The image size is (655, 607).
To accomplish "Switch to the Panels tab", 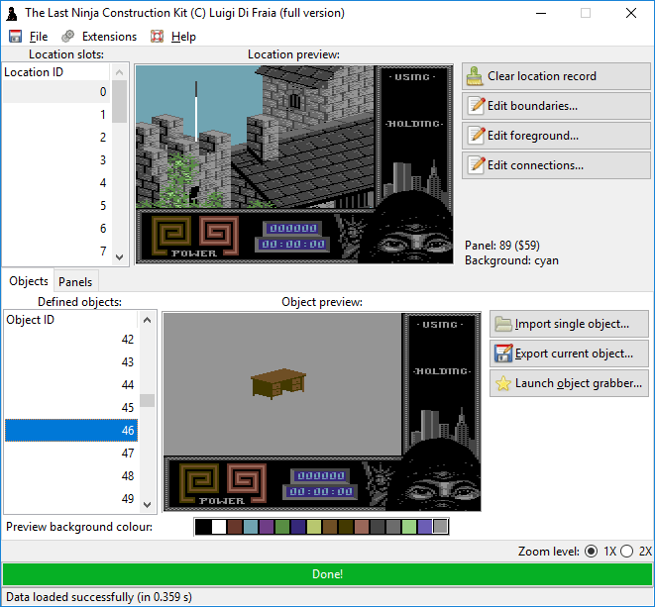I will 75,282.
